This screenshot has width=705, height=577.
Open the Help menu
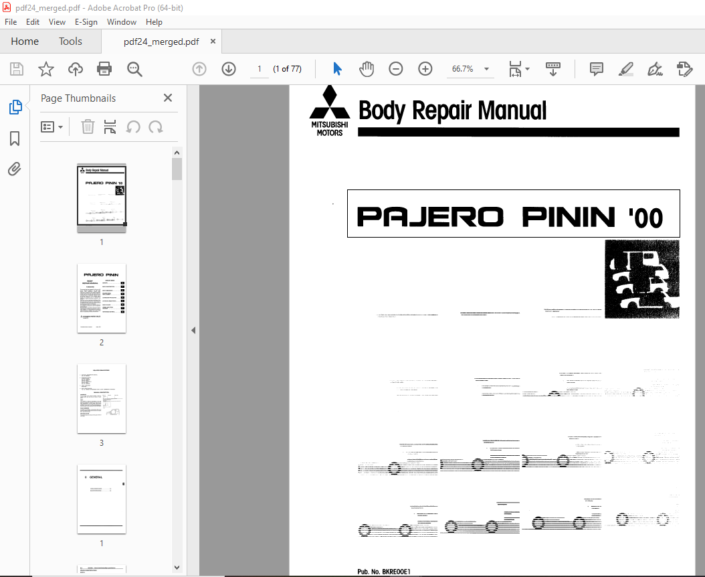tap(154, 22)
